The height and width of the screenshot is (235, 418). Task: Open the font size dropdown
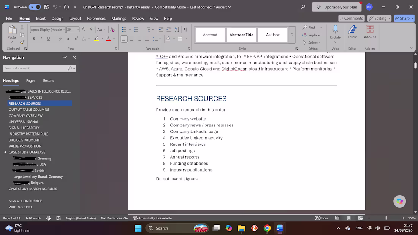78,30
